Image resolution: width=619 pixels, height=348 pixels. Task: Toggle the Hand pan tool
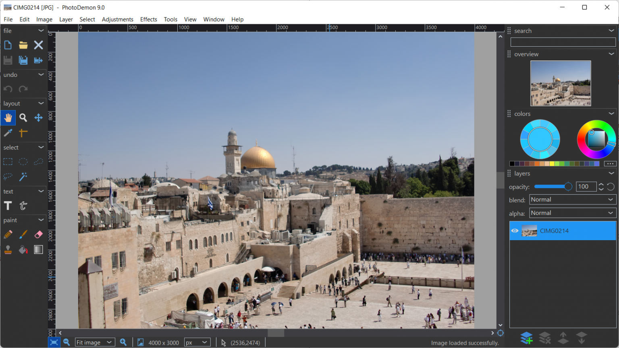(x=8, y=118)
